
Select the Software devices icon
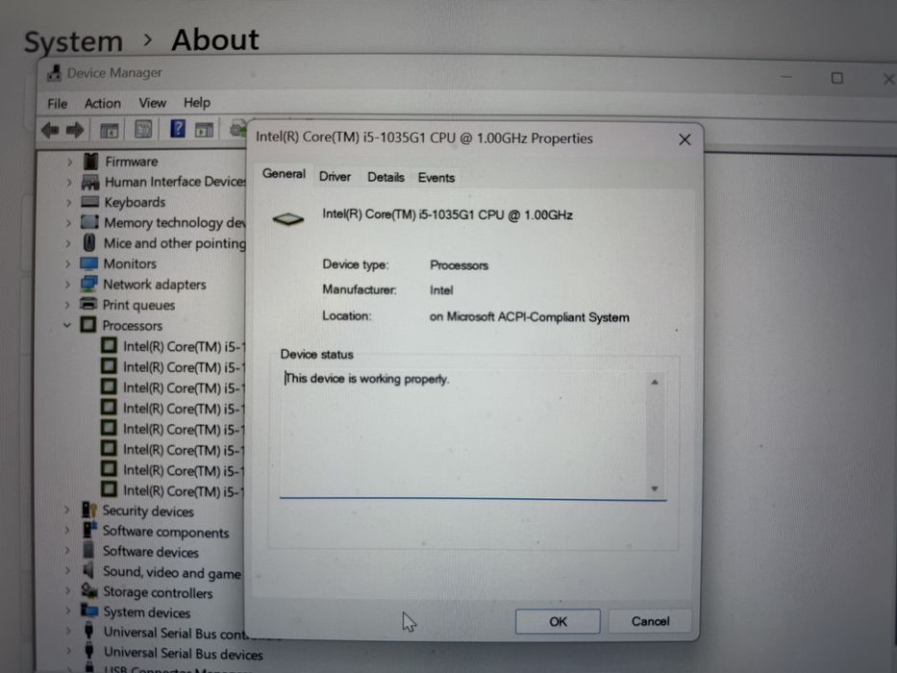tap(88, 549)
